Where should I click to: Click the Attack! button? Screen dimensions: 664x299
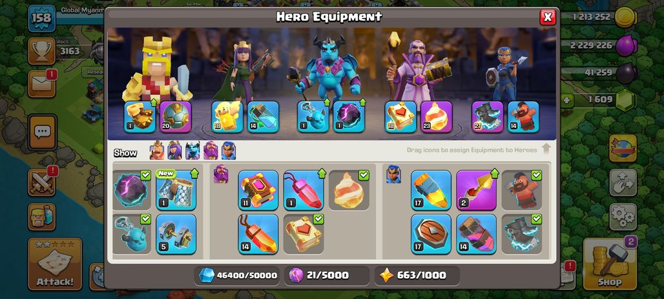55,264
